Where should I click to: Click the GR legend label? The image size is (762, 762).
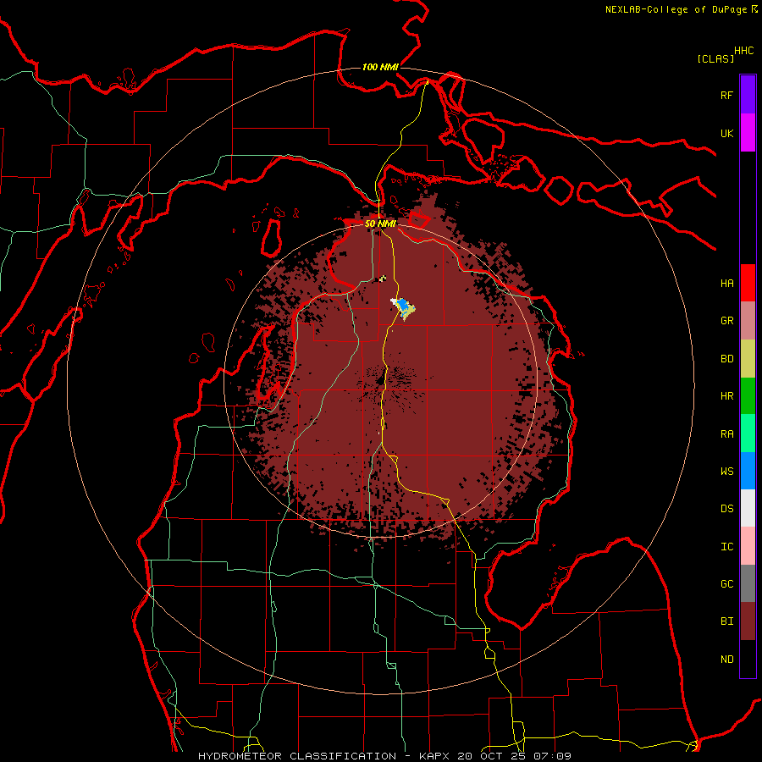coord(726,321)
